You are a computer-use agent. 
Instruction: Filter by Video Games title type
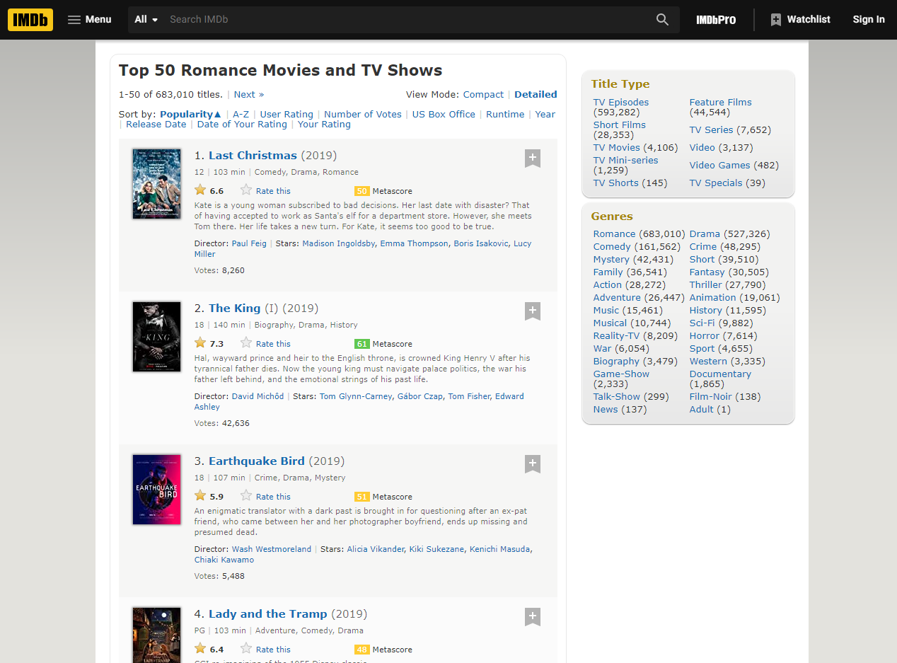pos(720,166)
